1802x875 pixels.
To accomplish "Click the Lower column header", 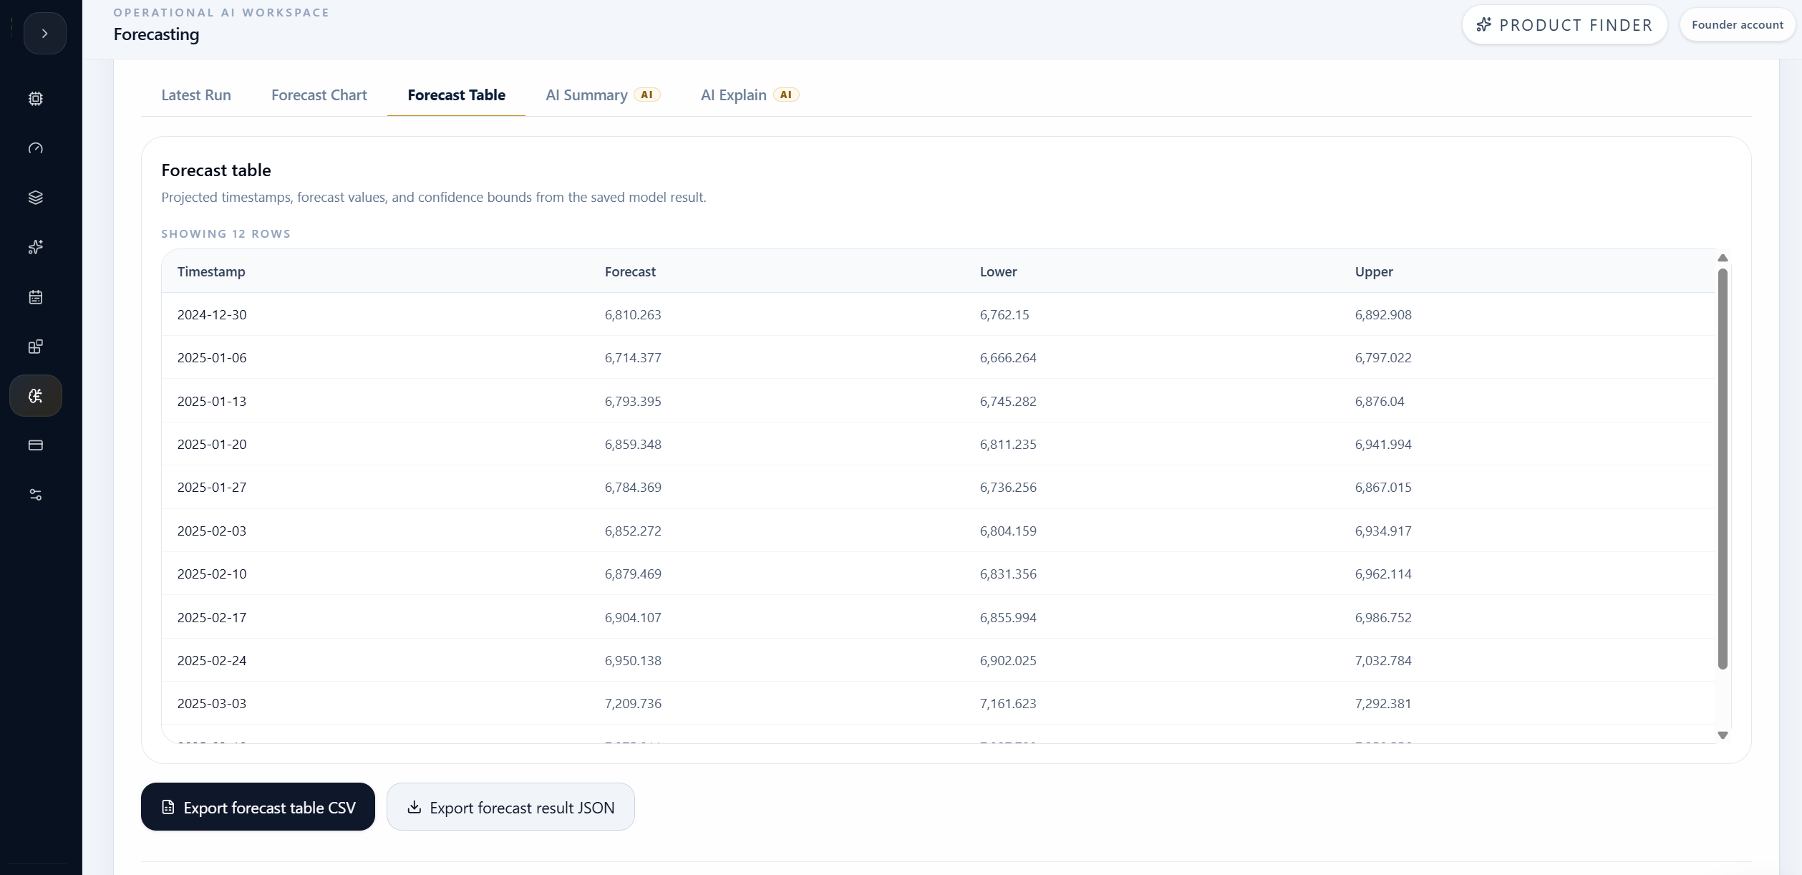I will [x=998, y=271].
